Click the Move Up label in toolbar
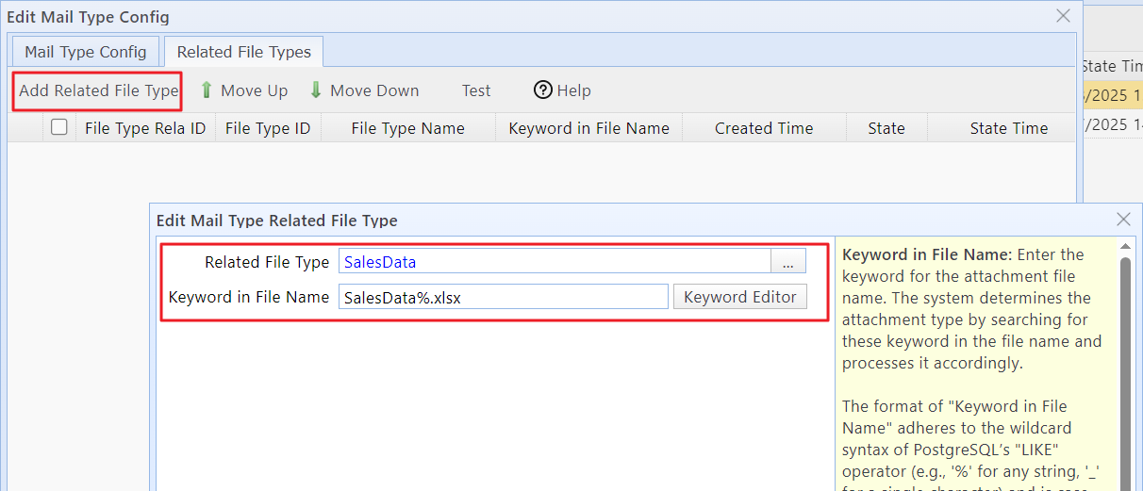 [254, 90]
